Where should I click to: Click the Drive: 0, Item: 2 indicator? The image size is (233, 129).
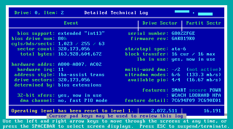(39, 13)
